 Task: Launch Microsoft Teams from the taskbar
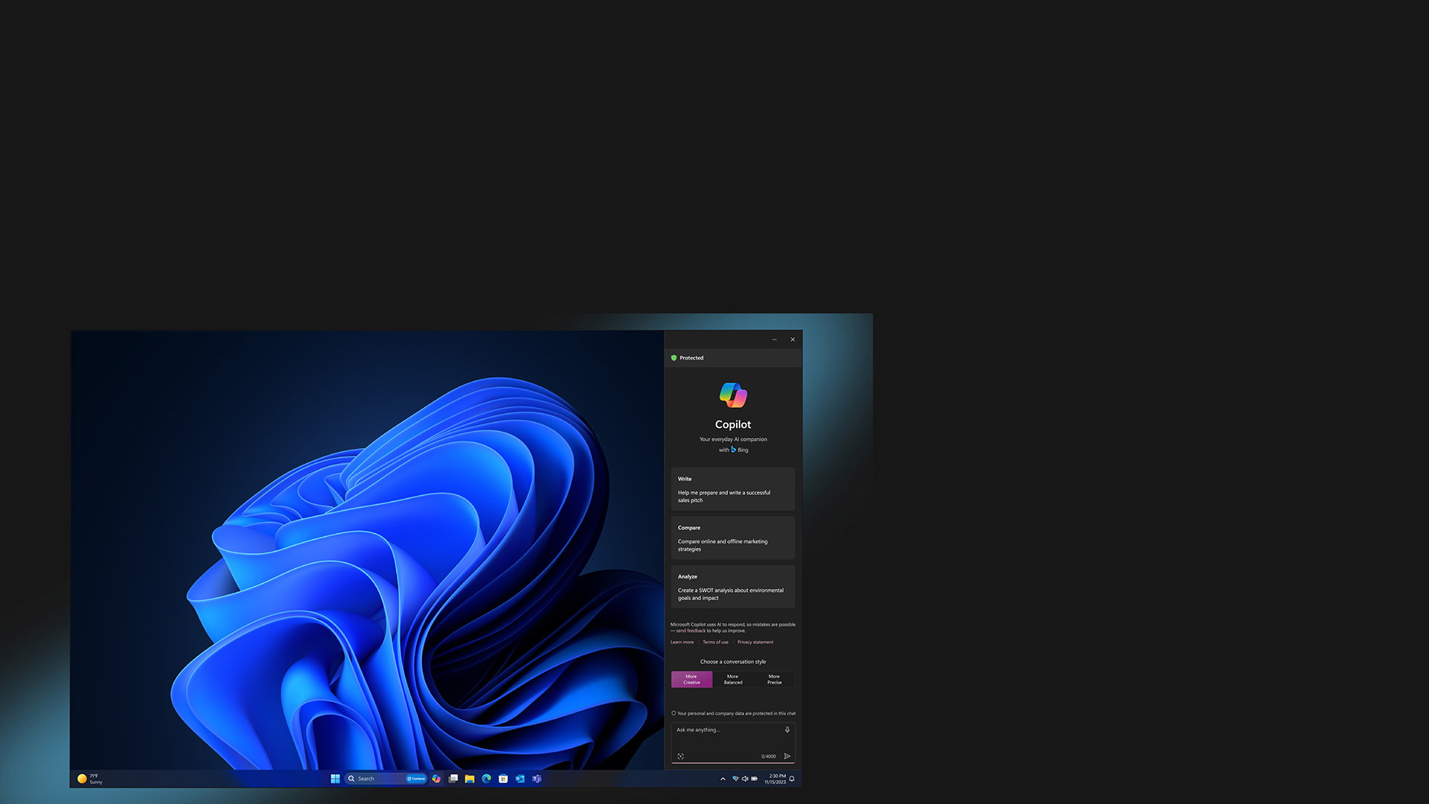(537, 779)
